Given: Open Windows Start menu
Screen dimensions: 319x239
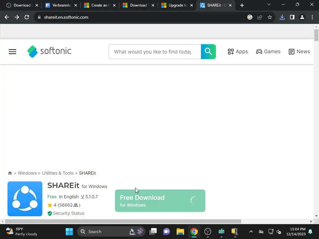Looking at the screenshot, I should pyautogui.click(x=69, y=232).
